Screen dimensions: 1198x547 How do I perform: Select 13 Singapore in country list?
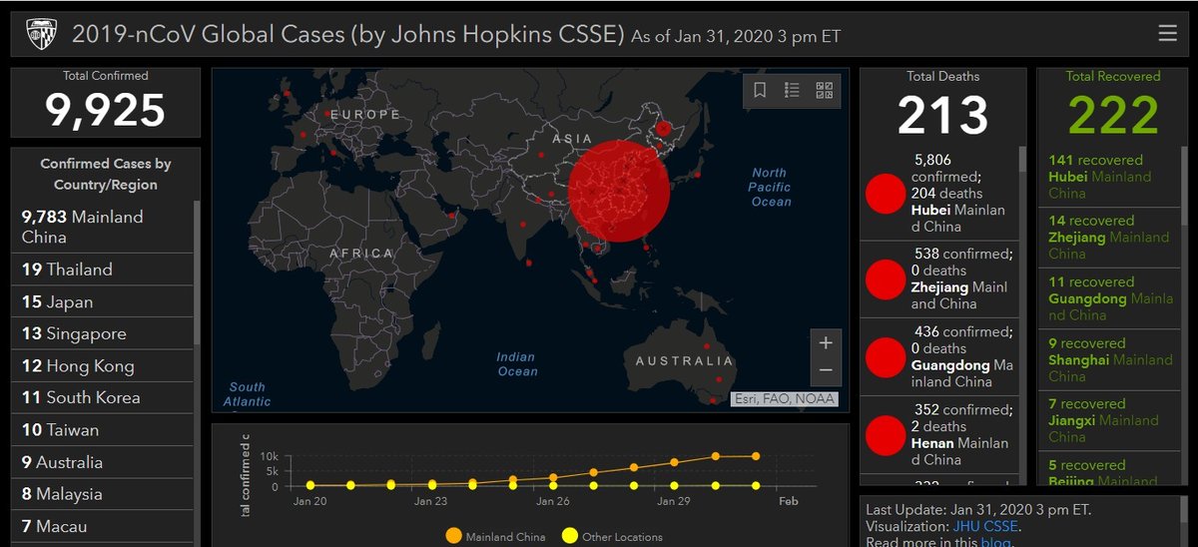tap(102, 333)
